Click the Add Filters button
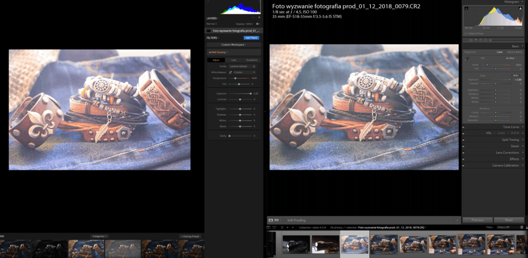 pyautogui.click(x=252, y=38)
